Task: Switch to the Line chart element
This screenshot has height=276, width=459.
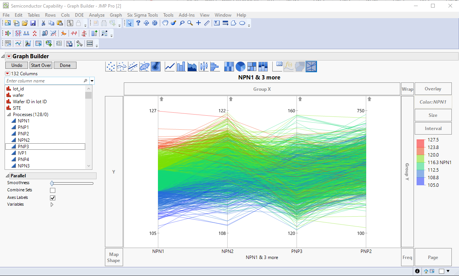Action: [170, 67]
